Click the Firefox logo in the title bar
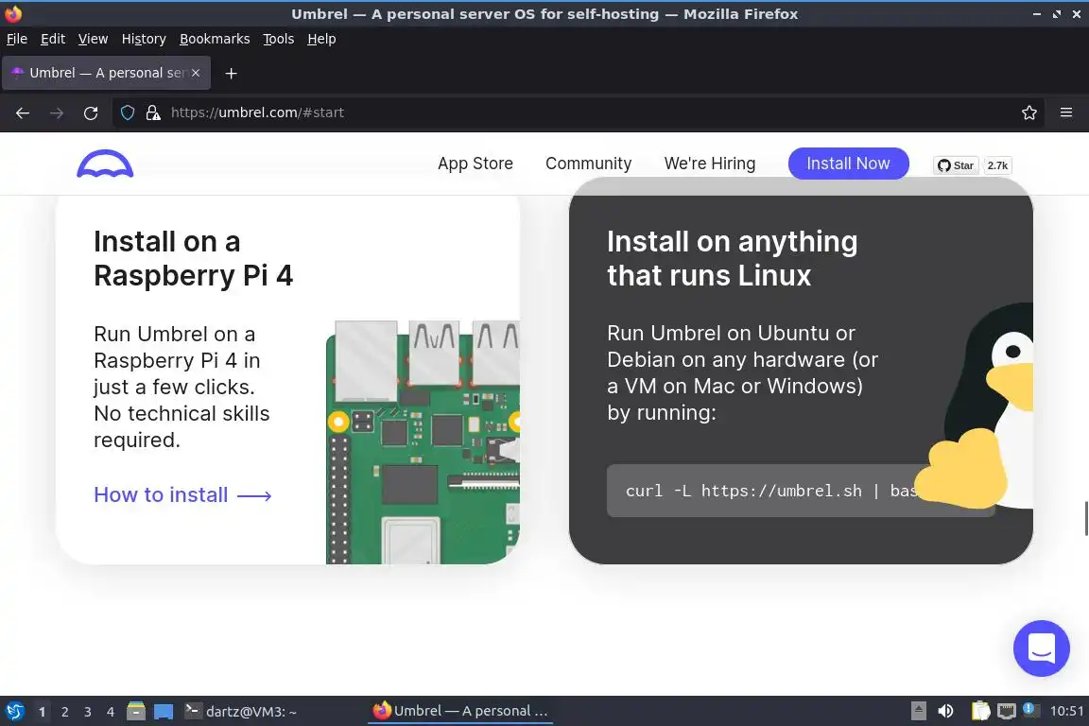Viewport: 1089px width, 726px height. 13,13
